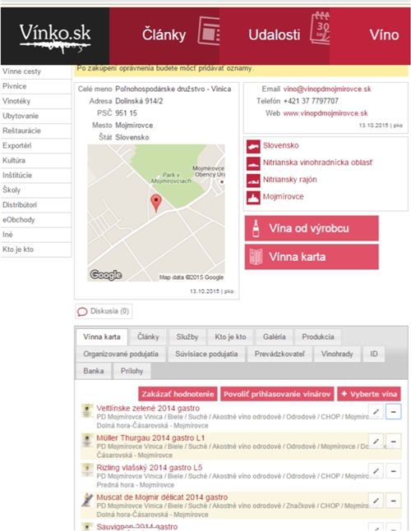Open the ID tab
Viewport: 411px width, 531px height.
(374, 354)
